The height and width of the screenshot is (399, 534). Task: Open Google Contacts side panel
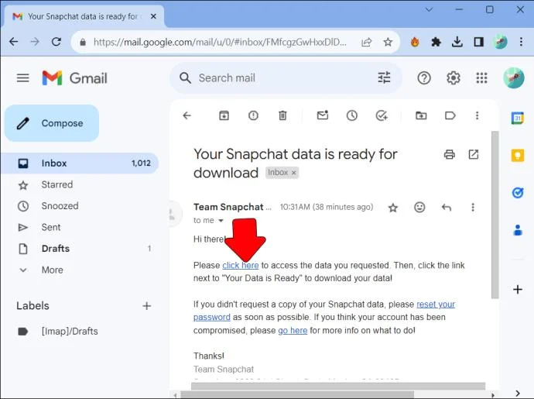pyautogui.click(x=518, y=230)
